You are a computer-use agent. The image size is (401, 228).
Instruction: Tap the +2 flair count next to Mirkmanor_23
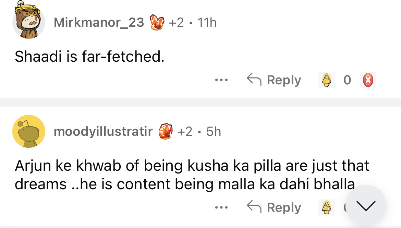point(176,23)
